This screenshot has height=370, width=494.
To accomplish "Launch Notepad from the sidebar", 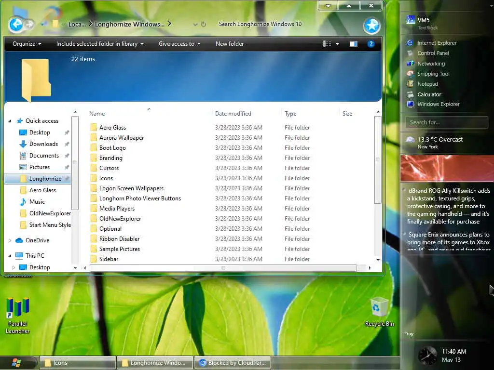I will point(423,84).
